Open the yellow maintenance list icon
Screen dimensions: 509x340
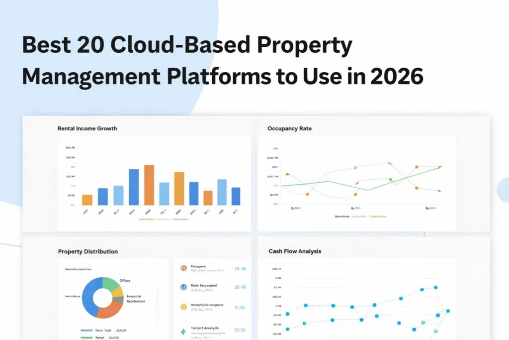click(x=183, y=306)
